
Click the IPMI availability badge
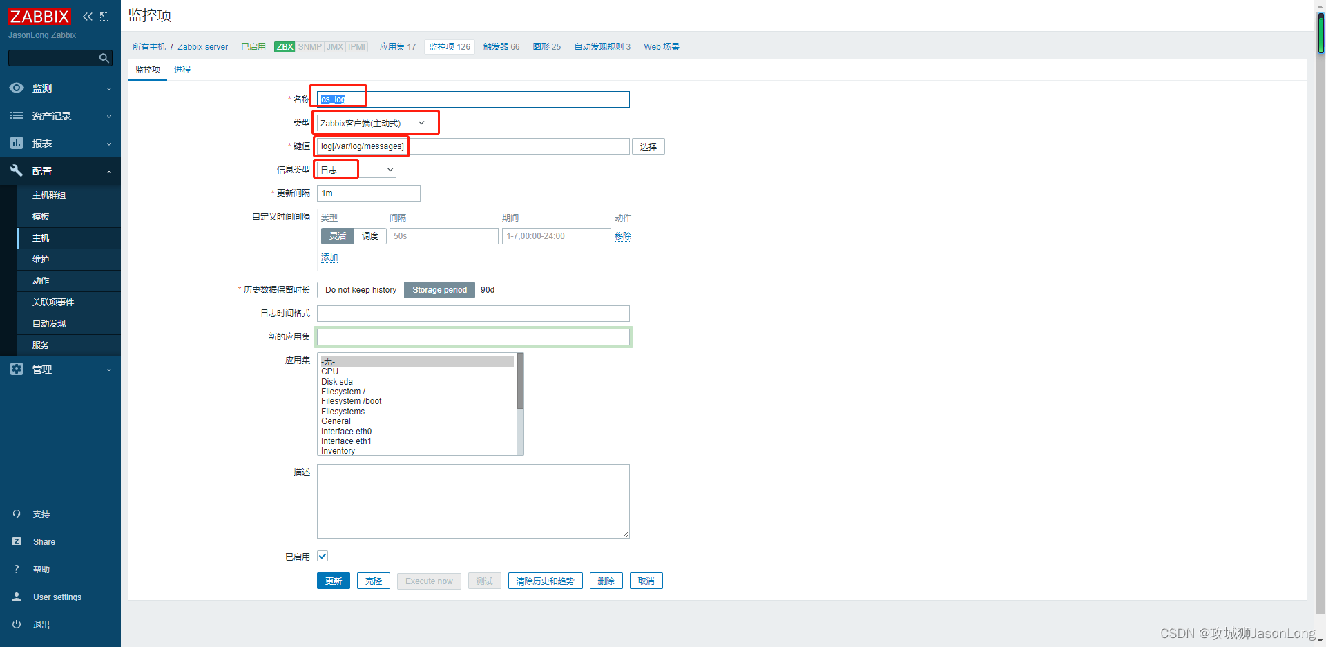357,47
